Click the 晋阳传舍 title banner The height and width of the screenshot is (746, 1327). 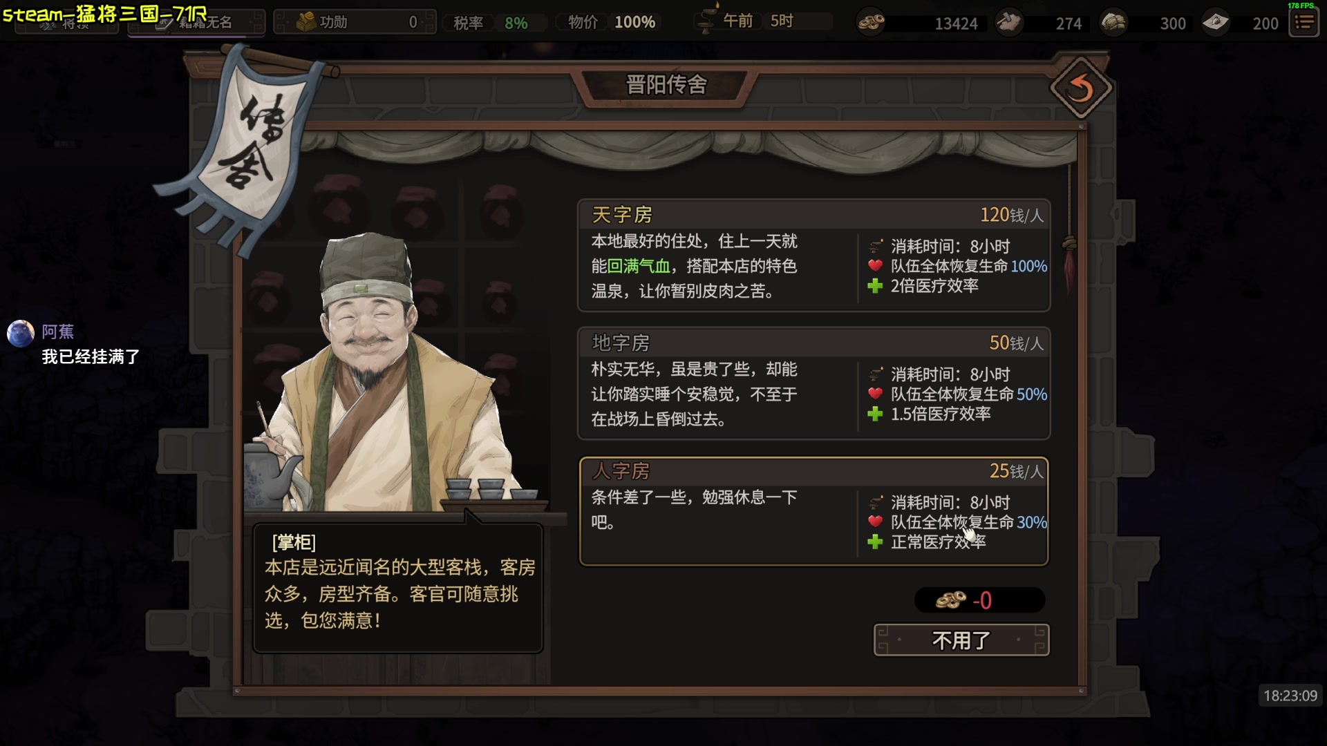(666, 86)
